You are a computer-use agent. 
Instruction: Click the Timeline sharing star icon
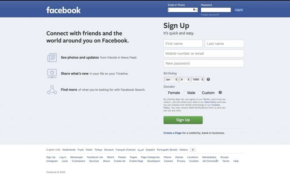[52, 73]
